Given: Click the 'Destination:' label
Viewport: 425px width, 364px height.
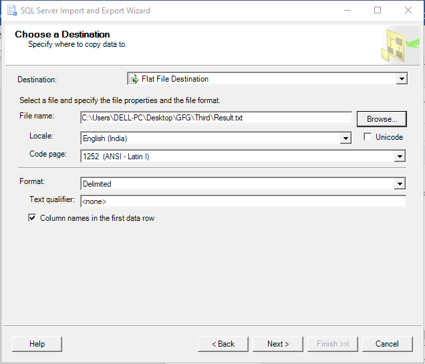Looking at the screenshot, I should (x=37, y=80).
